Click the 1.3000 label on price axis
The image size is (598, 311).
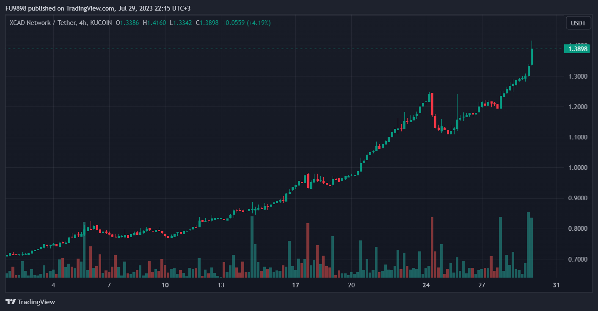pos(578,76)
